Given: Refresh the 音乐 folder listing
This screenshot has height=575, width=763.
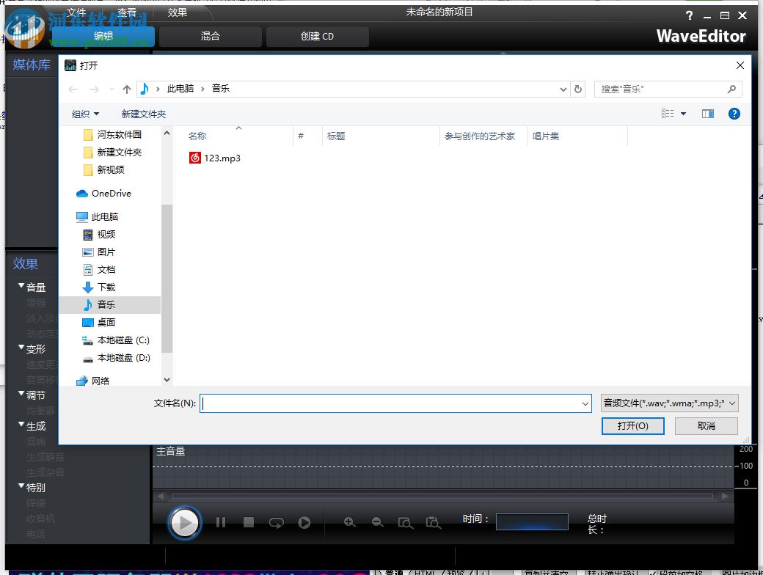Looking at the screenshot, I should 579,89.
